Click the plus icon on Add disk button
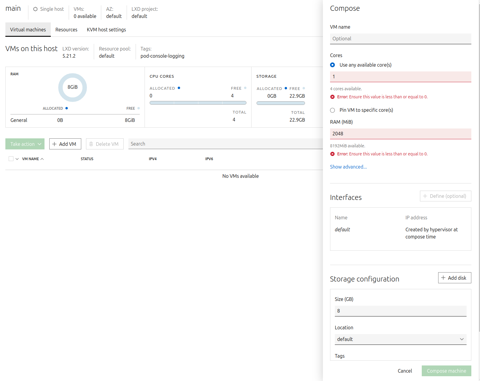Image resolution: width=480 pixels, height=381 pixels. tap(443, 278)
